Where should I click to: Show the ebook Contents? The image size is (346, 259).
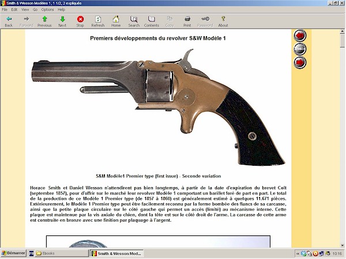(x=151, y=22)
